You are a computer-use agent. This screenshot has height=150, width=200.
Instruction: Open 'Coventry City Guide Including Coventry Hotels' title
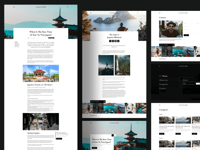166,127
